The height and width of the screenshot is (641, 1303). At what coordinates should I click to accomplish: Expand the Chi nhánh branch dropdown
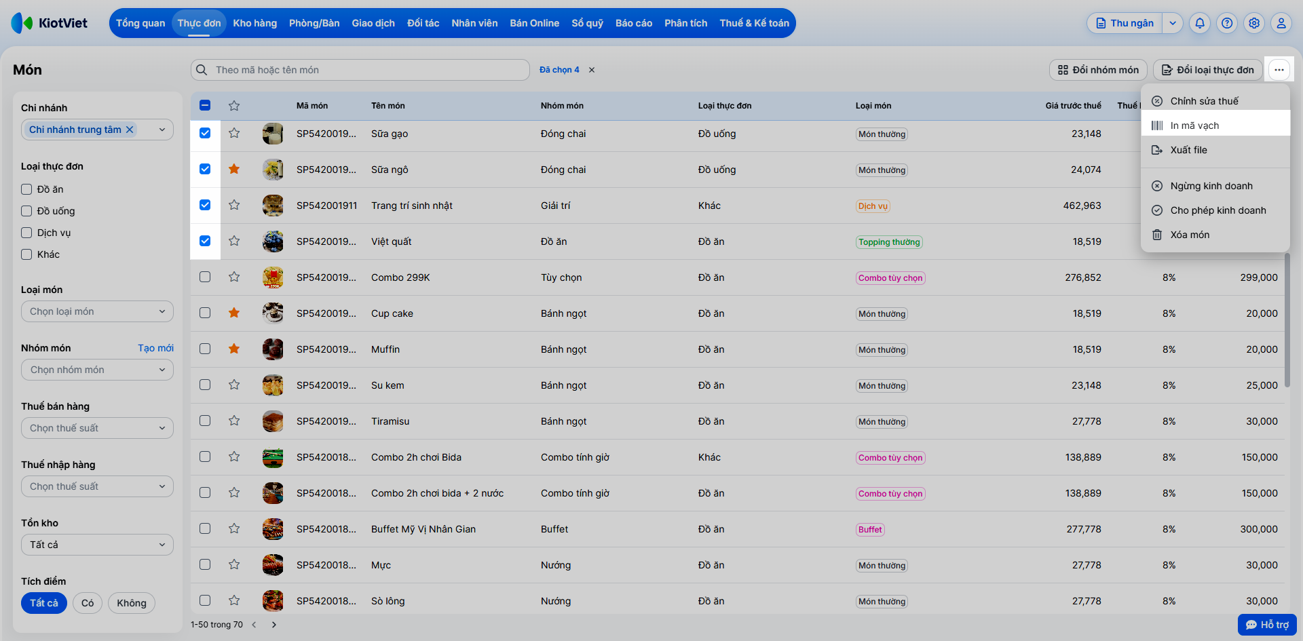coord(162,130)
